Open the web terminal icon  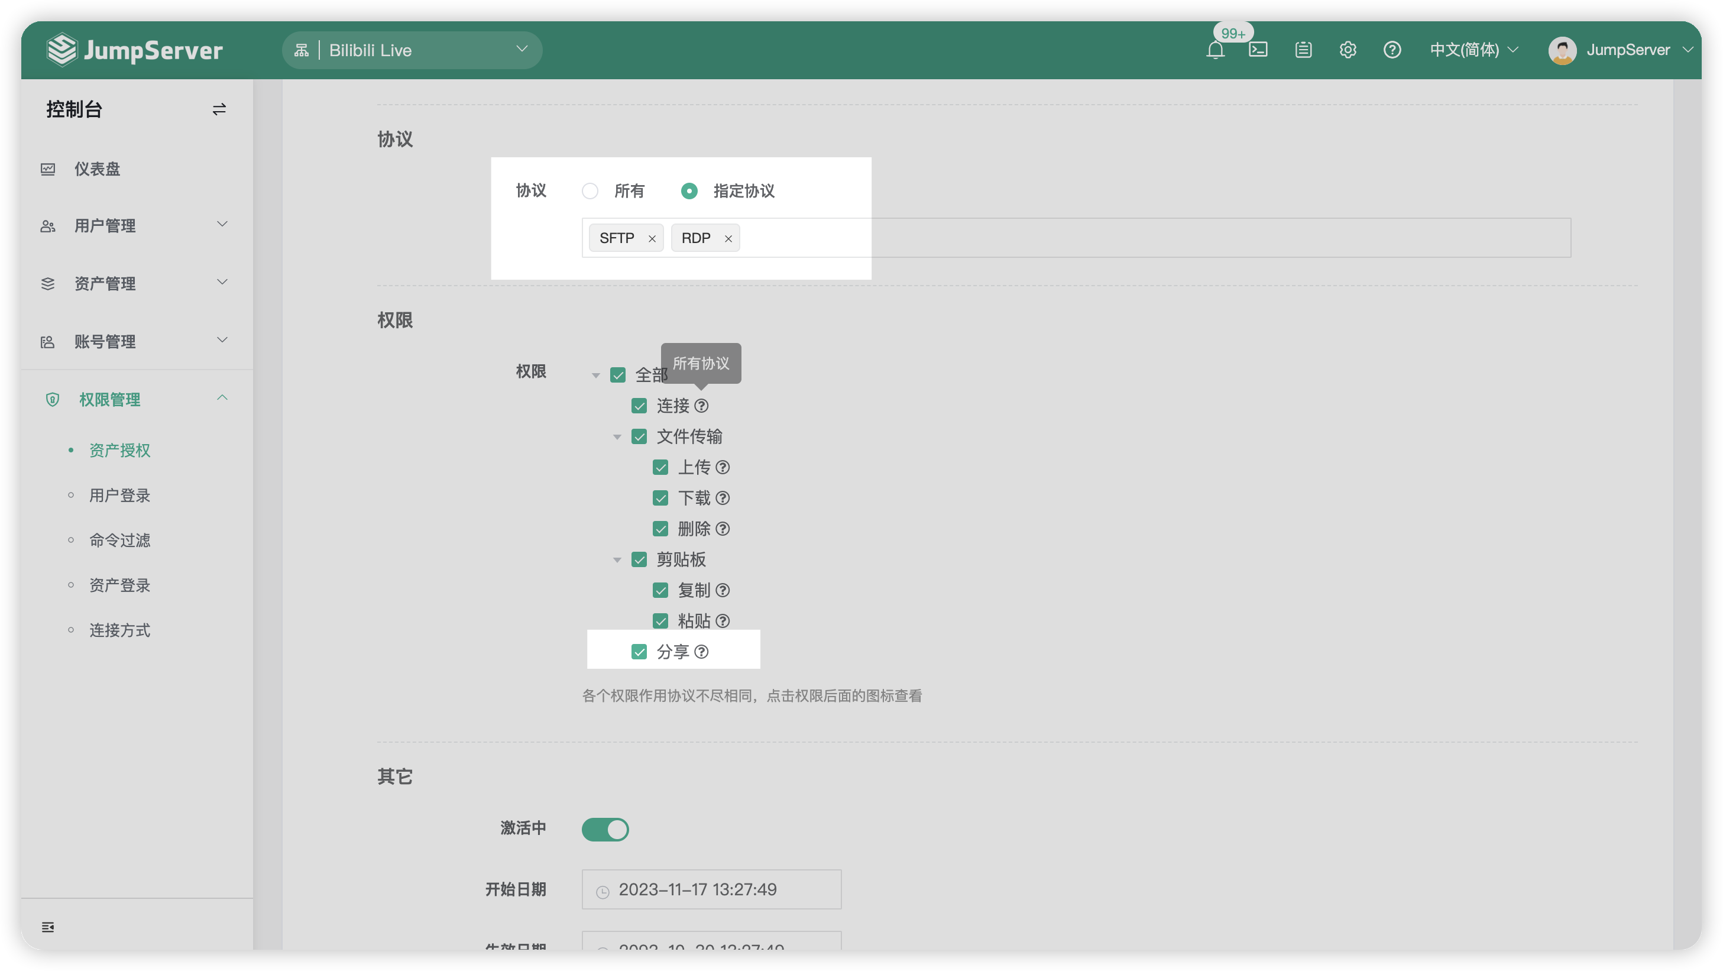(x=1258, y=50)
